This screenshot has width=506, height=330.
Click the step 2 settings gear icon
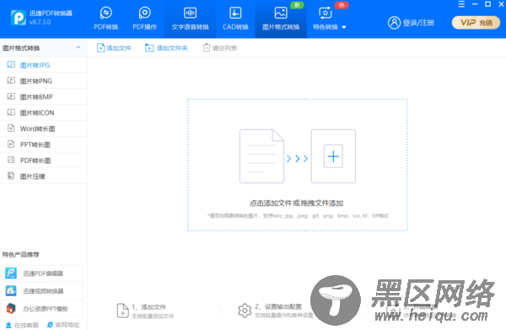245,311
